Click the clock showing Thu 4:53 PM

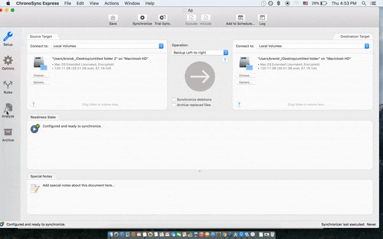point(344,3)
